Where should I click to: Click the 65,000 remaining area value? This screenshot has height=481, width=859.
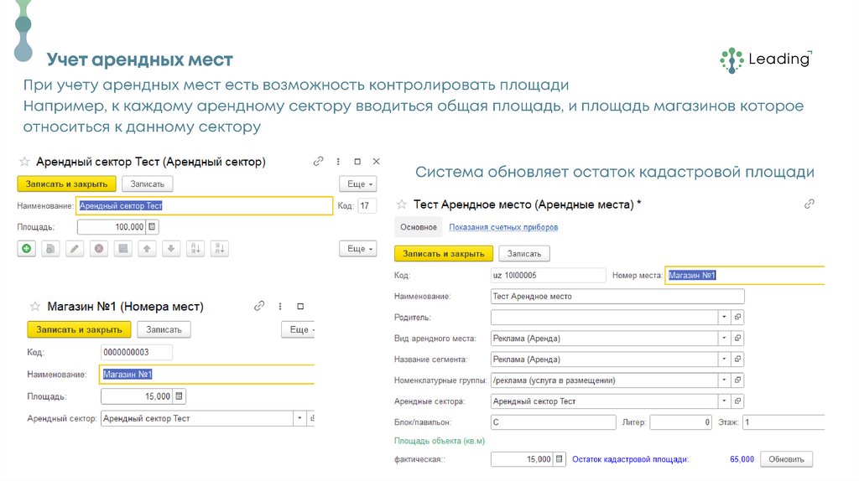pos(742,459)
